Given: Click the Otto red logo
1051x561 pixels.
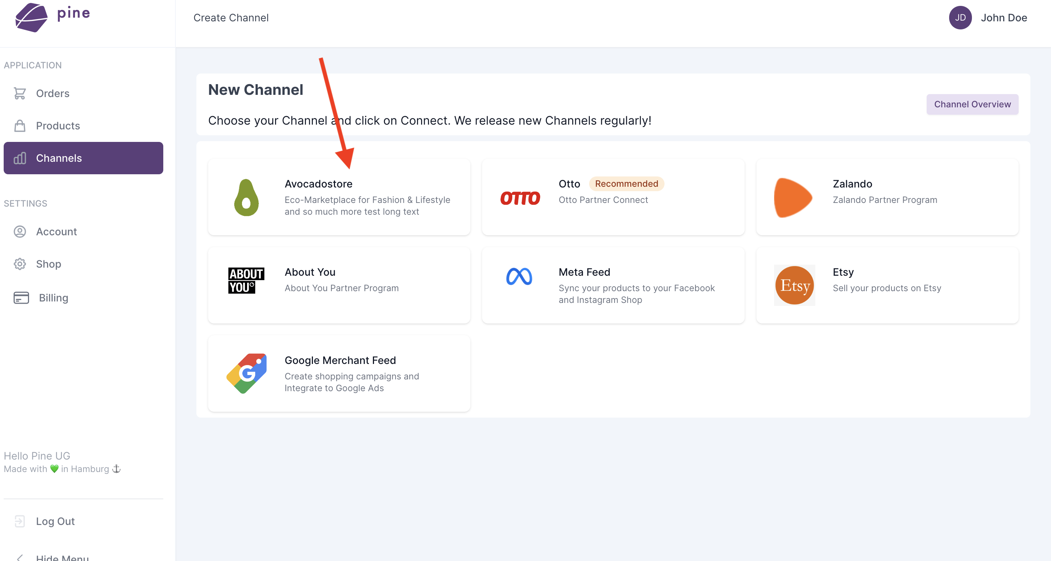Looking at the screenshot, I should [520, 198].
